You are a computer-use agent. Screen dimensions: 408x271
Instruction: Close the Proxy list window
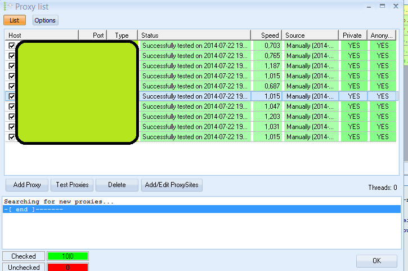395,6
